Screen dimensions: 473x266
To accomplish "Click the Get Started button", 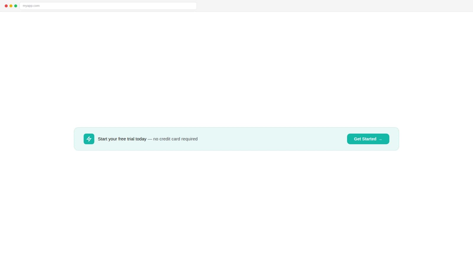I will point(368,139).
